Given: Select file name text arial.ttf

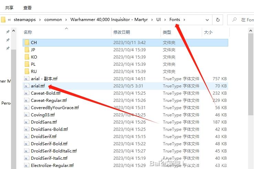Looking at the screenshot, I should tap(38, 86).
